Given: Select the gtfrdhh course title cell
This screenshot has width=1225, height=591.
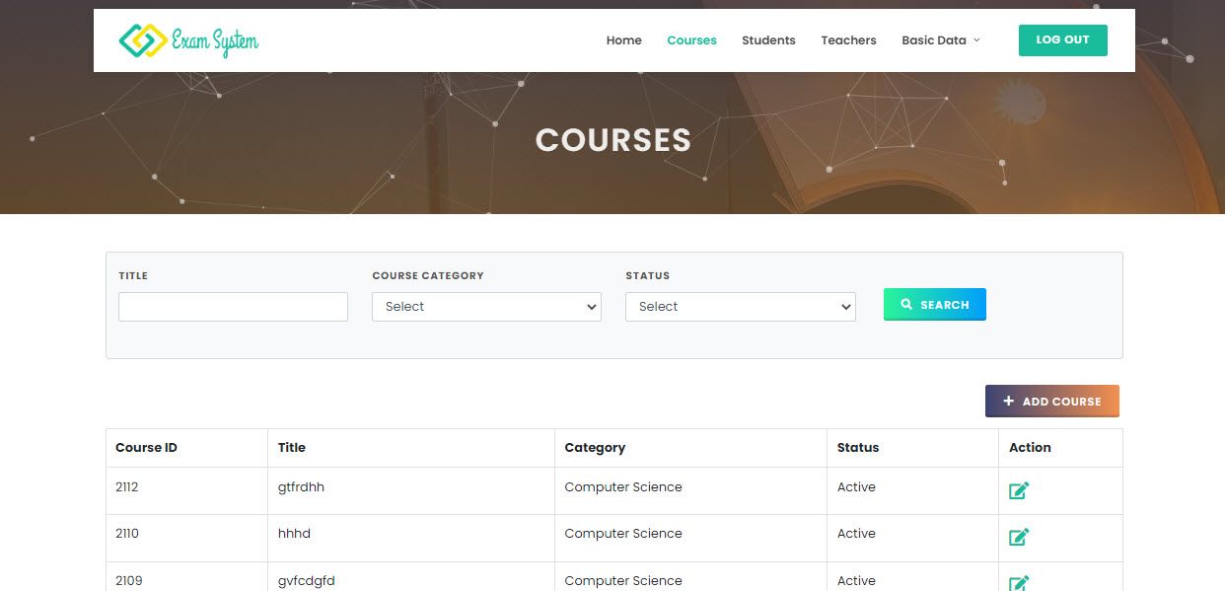Looking at the screenshot, I should 301,487.
